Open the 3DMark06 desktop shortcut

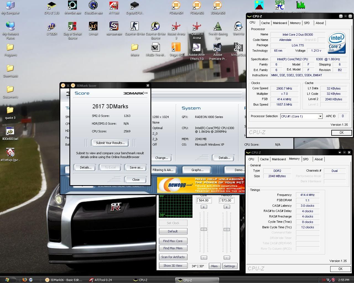218,7
